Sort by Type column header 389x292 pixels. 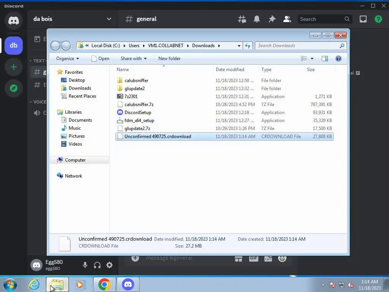[281, 70]
